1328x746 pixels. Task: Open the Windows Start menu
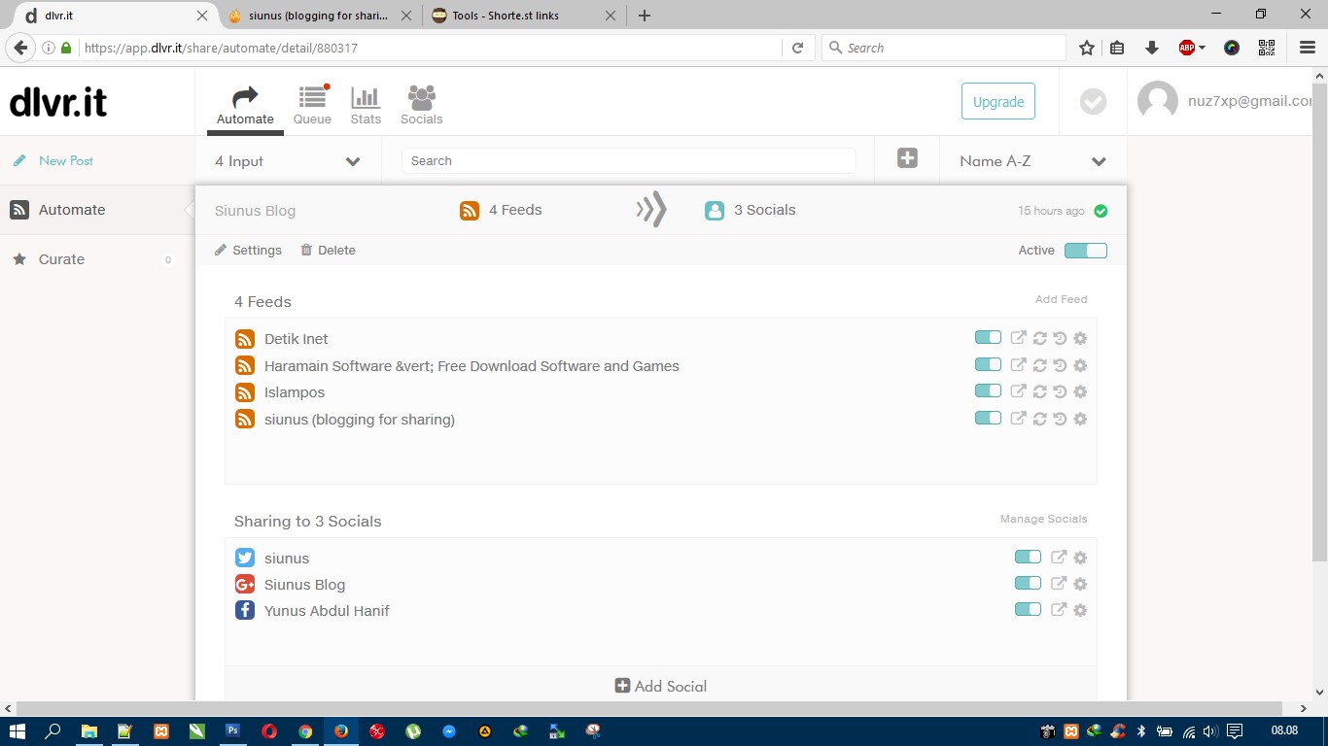pos(17,731)
